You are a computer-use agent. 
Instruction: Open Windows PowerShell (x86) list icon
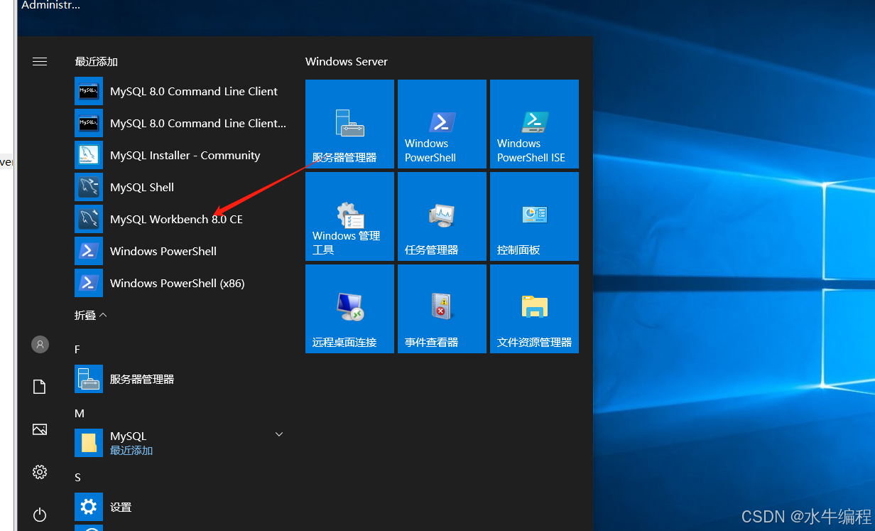click(89, 283)
